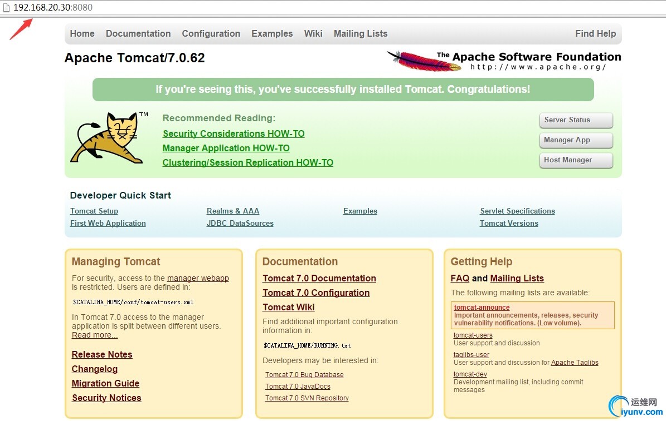
Task: Open the Migration Guide link
Action: (x=106, y=383)
